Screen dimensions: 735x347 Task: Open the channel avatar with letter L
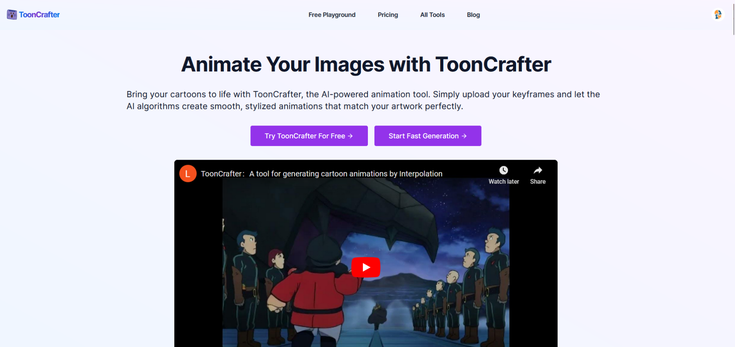(188, 173)
